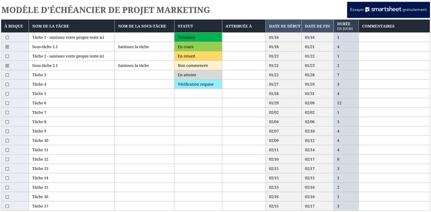The width and height of the screenshot is (431, 212).
Task: Select end date 02/17 for Tâche 17
Action: [318, 206]
